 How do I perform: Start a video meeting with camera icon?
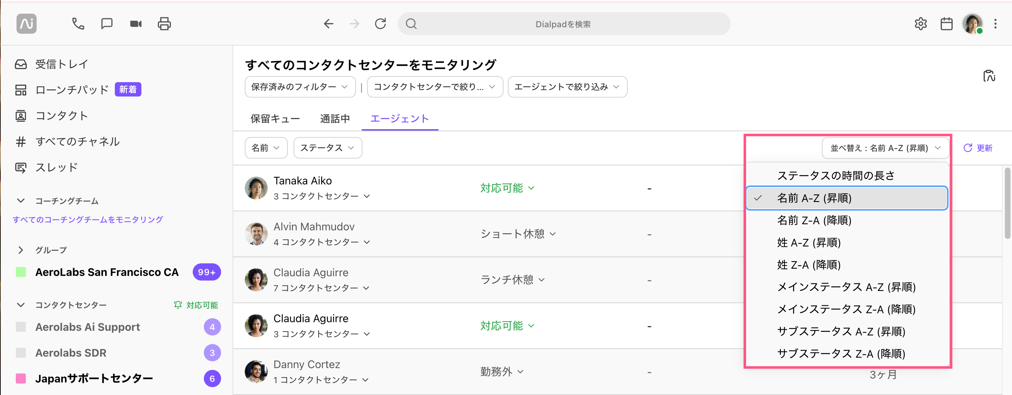(x=136, y=24)
